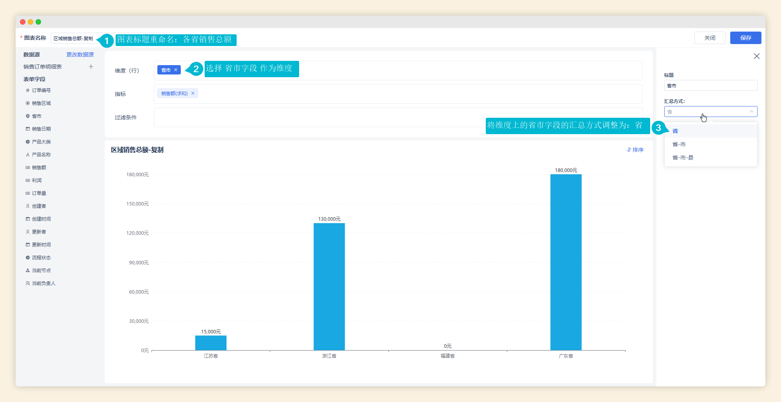Collapse the 汇总方式 dropdown arrow
Image resolution: width=781 pixels, height=402 pixels.
751,112
